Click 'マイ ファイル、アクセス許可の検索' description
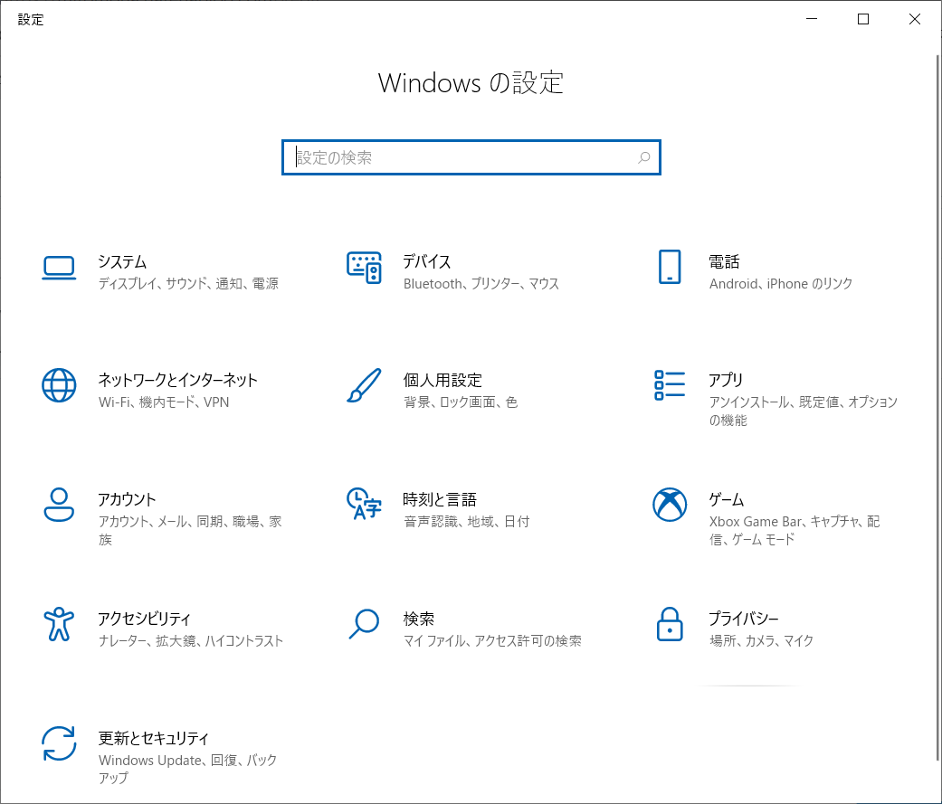 pos(492,640)
